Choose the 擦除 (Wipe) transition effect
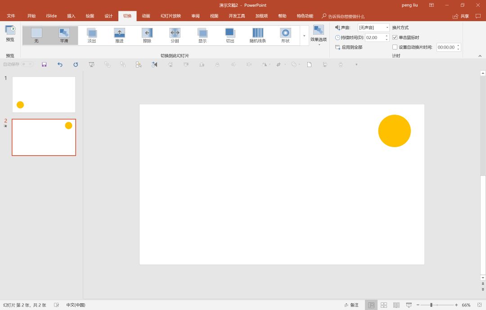Image resolution: width=486 pixels, height=310 pixels. pos(147,35)
